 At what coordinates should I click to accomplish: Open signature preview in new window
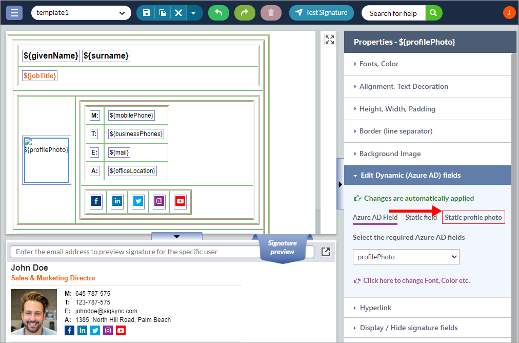(x=326, y=252)
